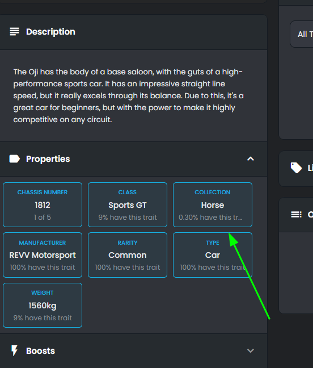Click the Description lines icon
This screenshot has width=313, height=368.
[14, 32]
